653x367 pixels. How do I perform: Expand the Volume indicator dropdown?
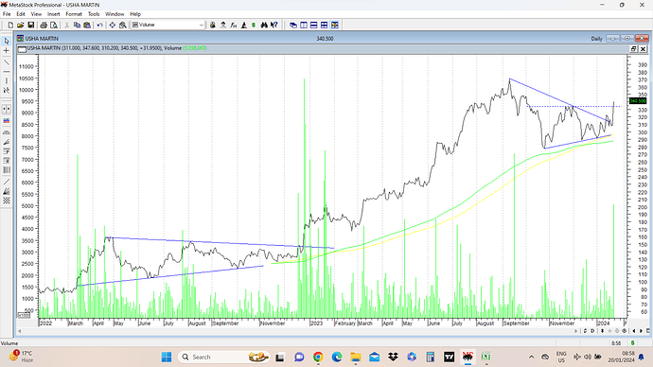point(202,25)
